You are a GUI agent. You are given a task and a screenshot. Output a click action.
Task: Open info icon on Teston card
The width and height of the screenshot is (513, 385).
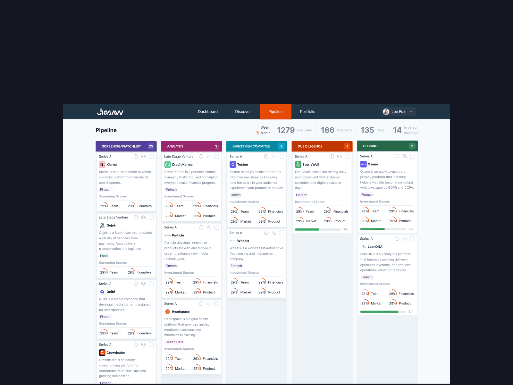click(x=266, y=157)
